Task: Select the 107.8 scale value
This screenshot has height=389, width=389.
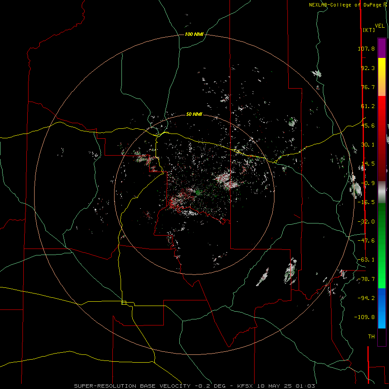Action: (366, 48)
